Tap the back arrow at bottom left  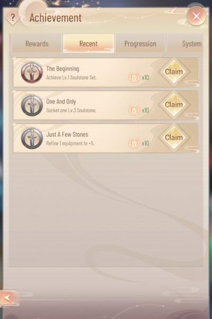click(8, 298)
